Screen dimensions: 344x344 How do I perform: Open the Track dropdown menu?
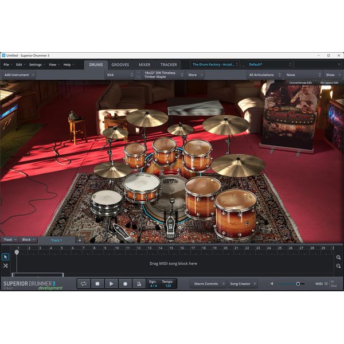[x=10, y=240]
